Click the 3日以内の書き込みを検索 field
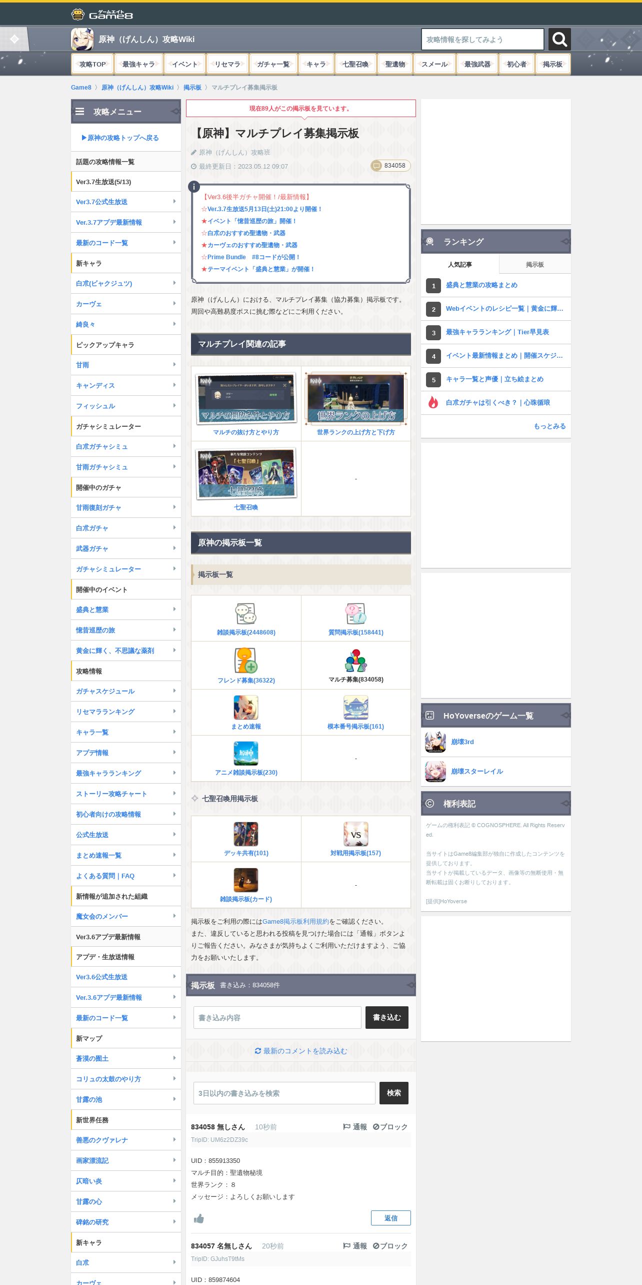 click(x=284, y=1093)
